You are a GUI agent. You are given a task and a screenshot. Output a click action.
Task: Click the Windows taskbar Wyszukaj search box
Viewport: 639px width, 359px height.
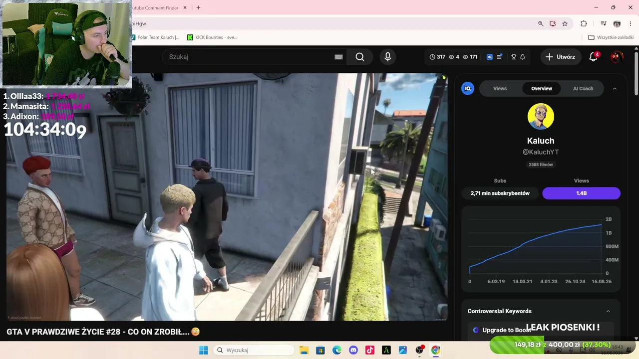255,350
